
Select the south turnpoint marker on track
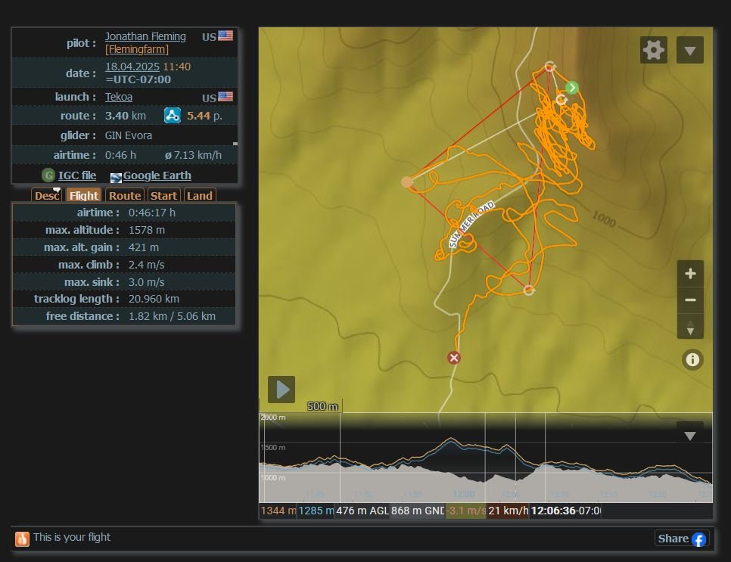pyautogui.click(x=529, y=290)
